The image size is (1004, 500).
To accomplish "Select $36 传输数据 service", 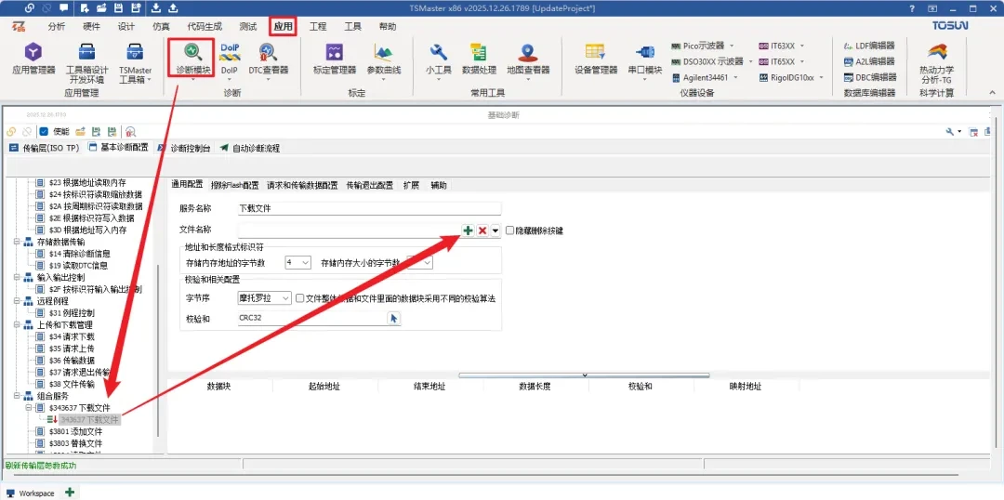I will (72, 361).
